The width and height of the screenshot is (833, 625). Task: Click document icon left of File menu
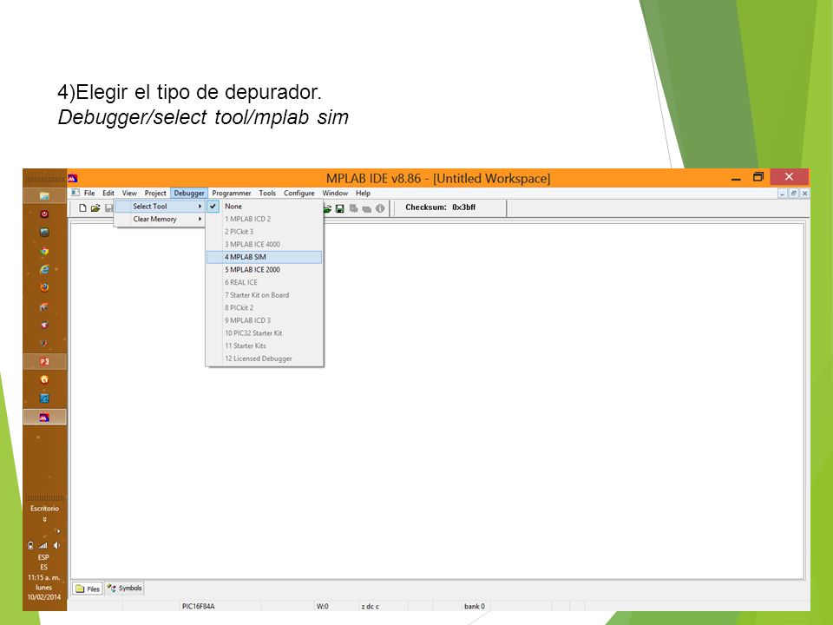(75, 193)
